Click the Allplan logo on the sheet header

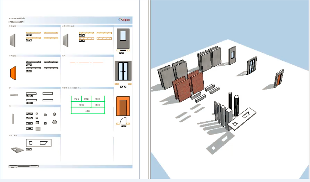click(125, 20)
